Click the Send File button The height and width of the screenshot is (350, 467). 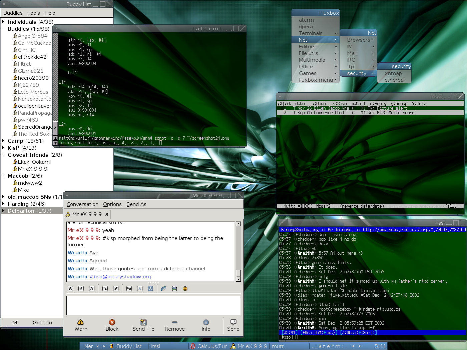[143, 325]
